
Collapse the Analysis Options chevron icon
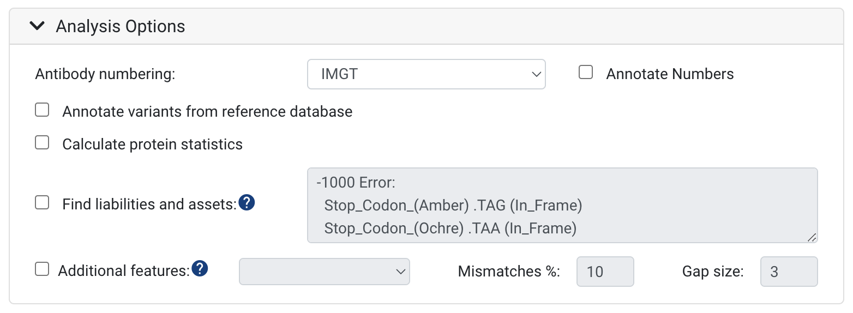pos(37,26)
